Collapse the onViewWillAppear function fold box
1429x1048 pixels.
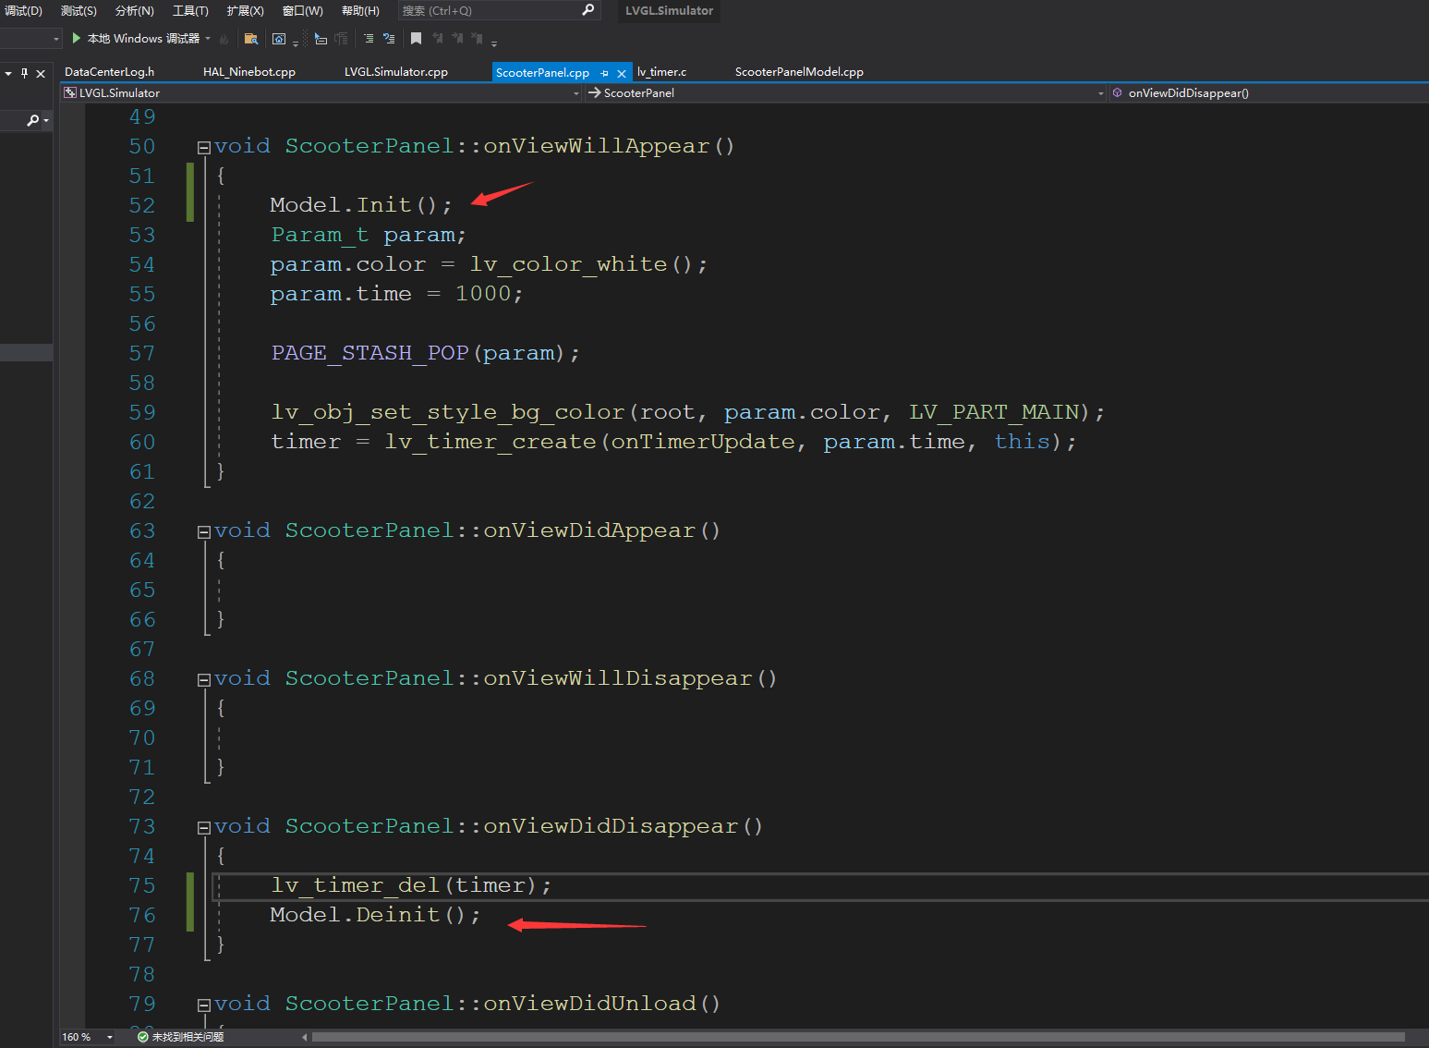202,145
